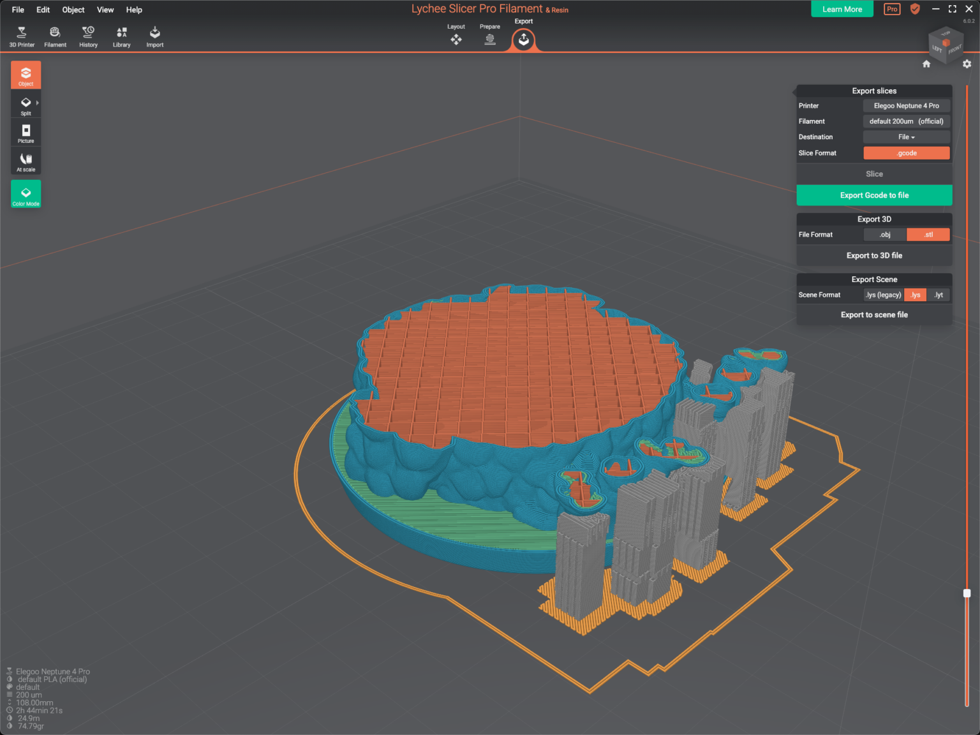Select the Filament icon in the toolbar
980x735 pixels.
[x=55, y=36]
